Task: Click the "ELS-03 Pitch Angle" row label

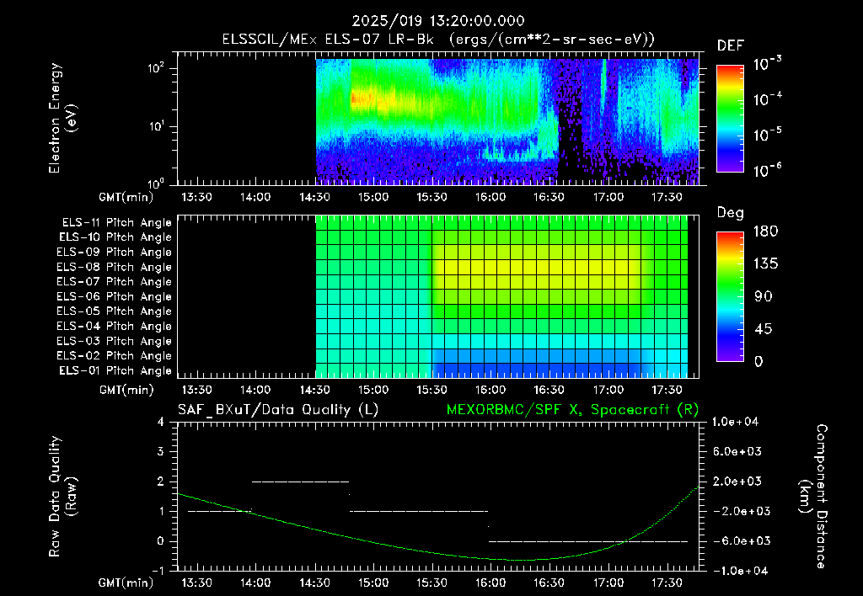Action: click(x=114, y=342)
